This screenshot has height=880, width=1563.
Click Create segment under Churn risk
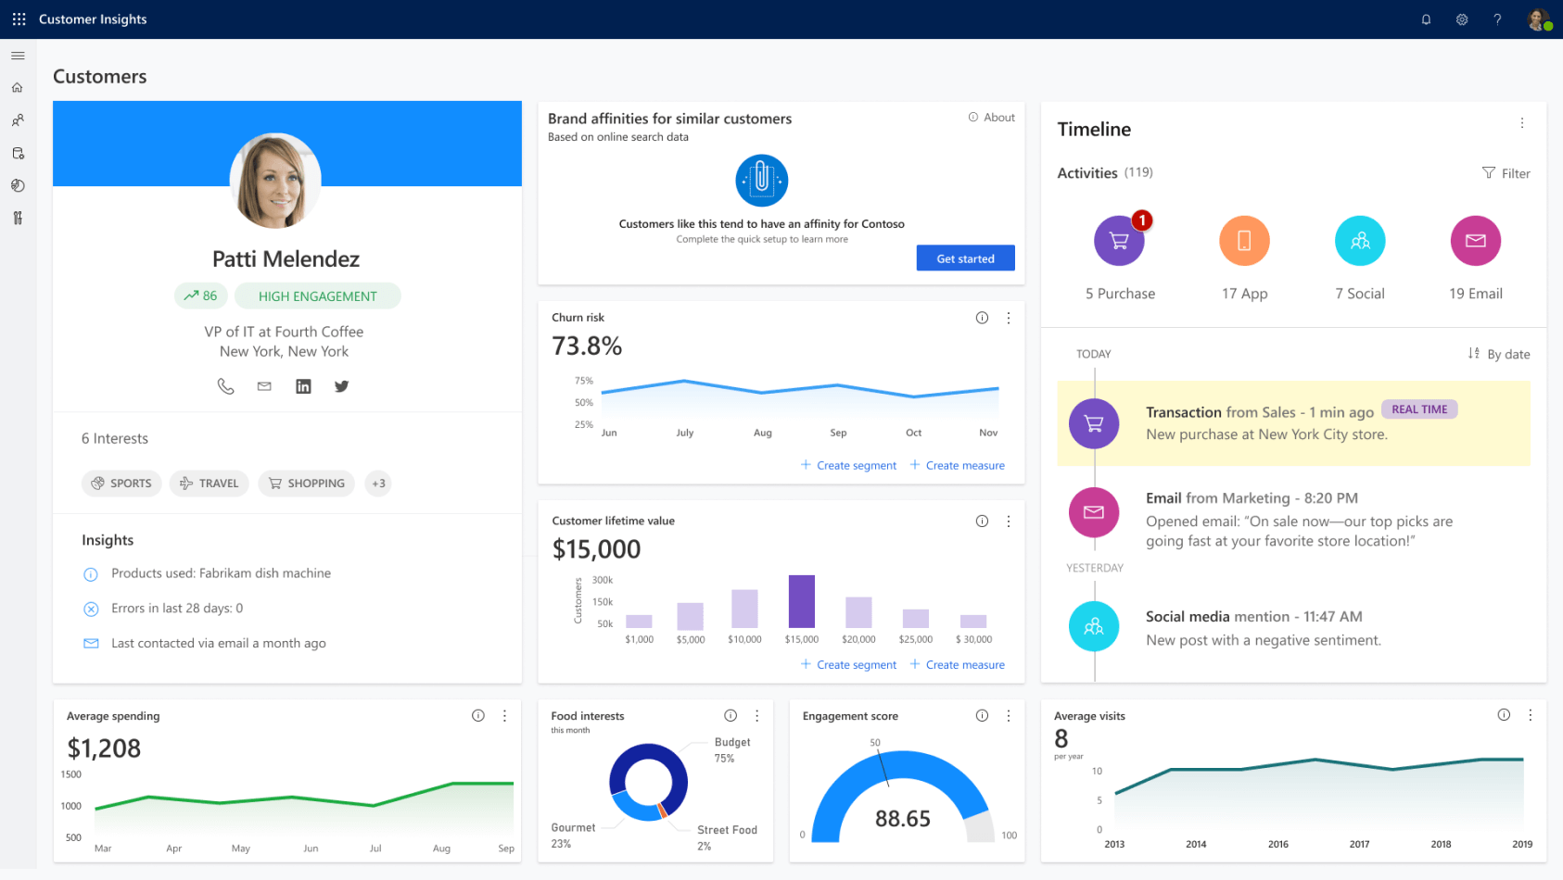pos(848,465)
